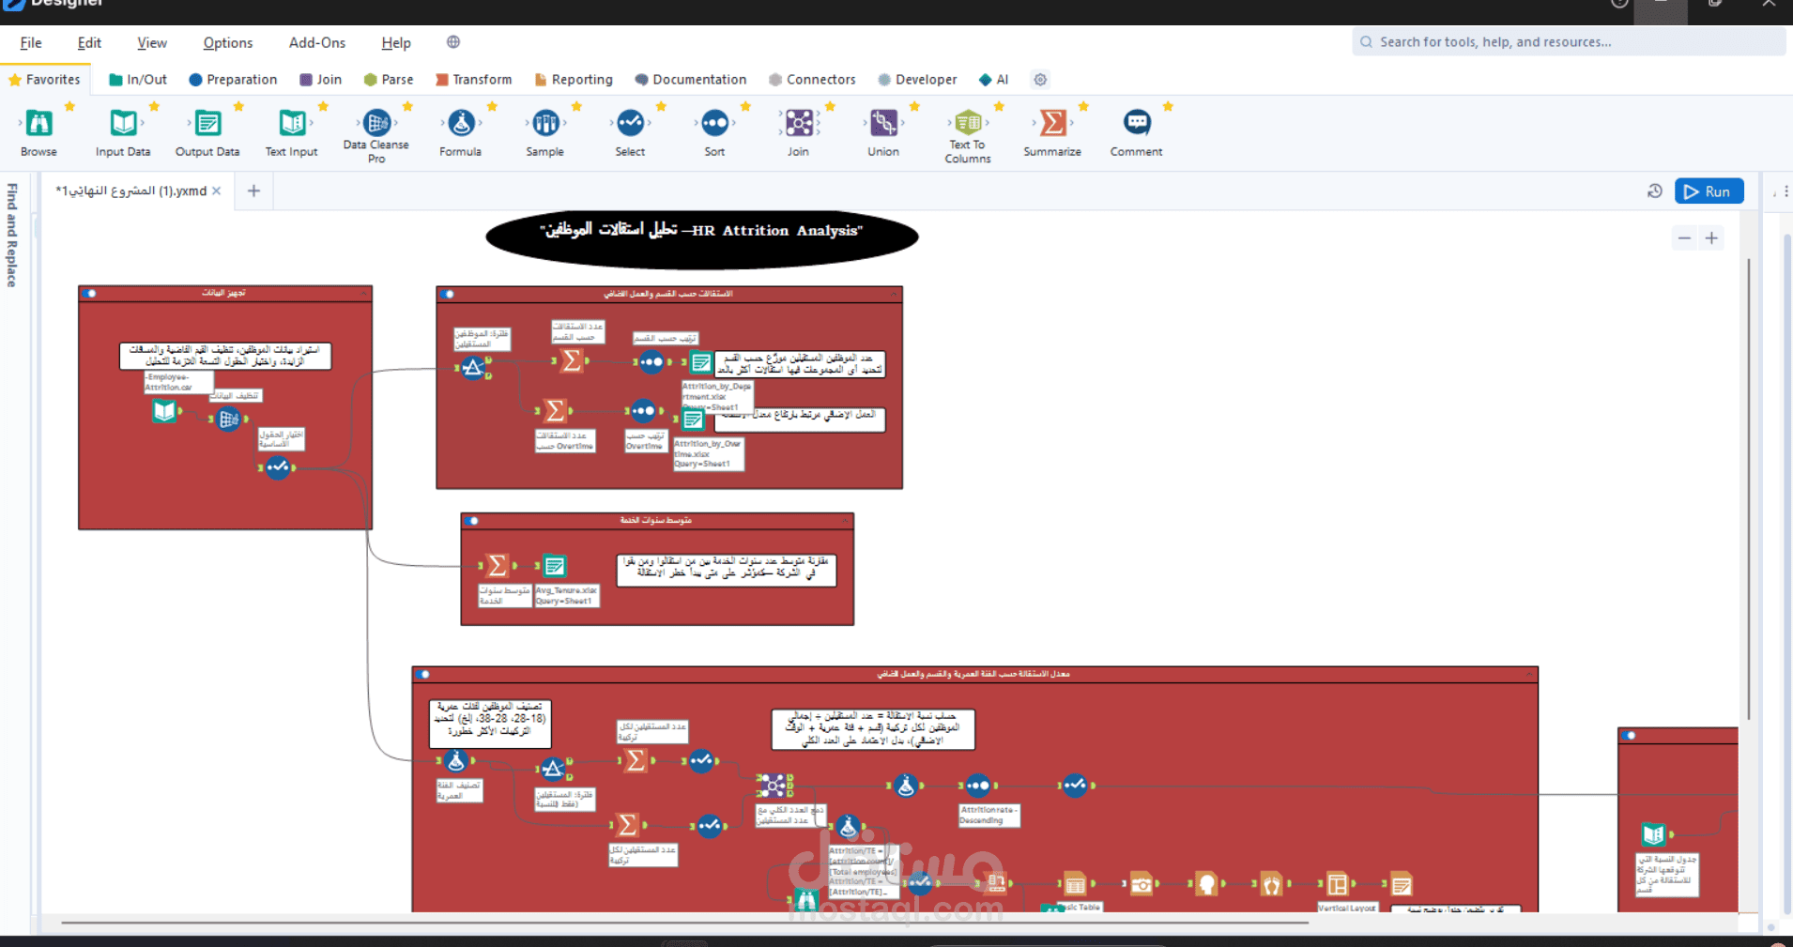Open the Find and Replace side panel
Image resolution: width=1793 pixels, height=947 pixels.
12,236
